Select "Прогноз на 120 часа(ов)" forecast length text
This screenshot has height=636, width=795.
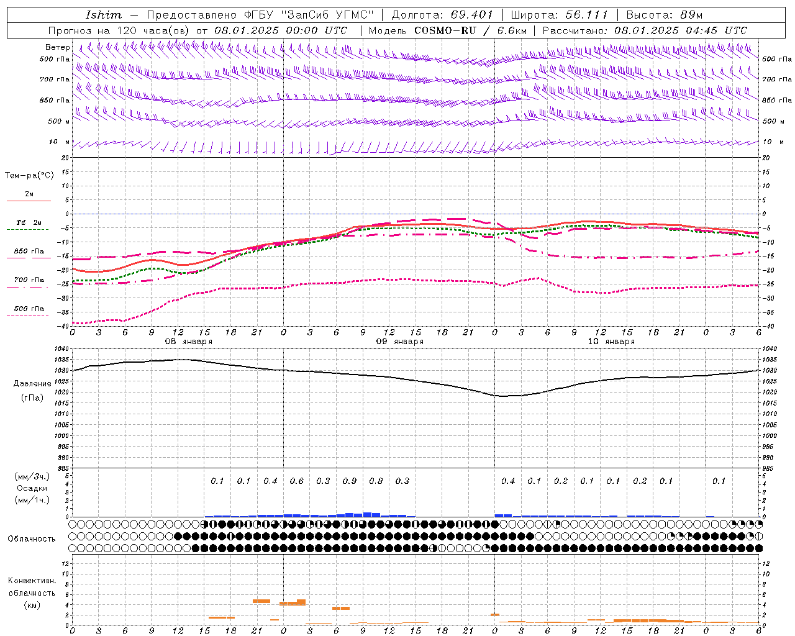(120, 30)
